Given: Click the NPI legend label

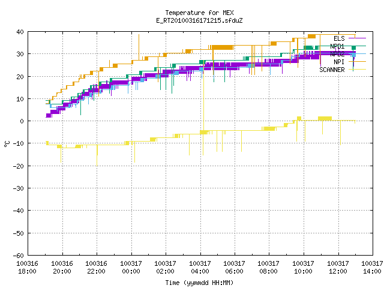Looking at the screenshot, I should tap(339, 62).
